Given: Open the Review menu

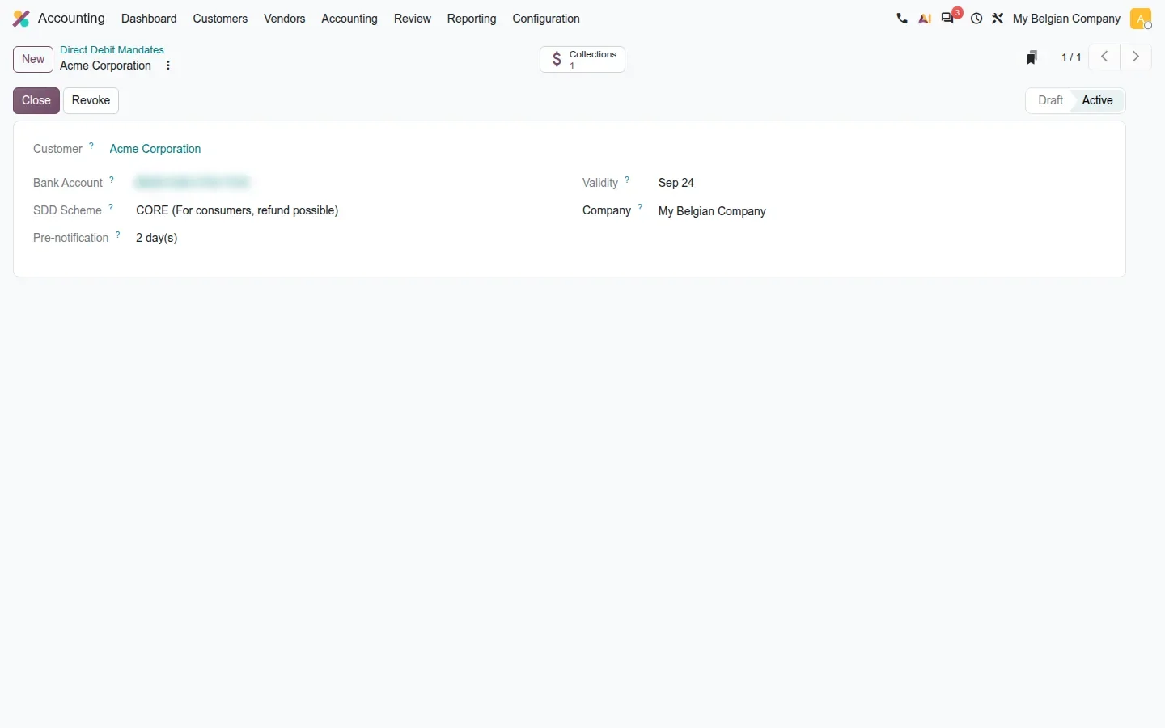Looking at the screenshot, I should [x=413, y=19].
